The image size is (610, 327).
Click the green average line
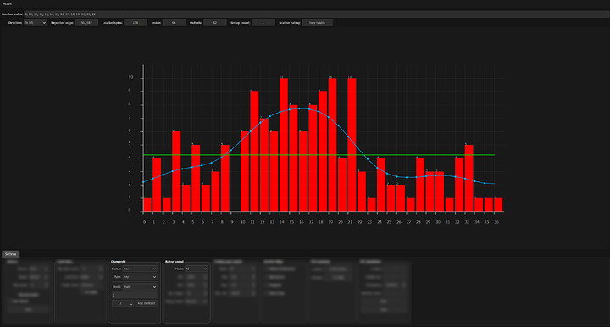pos(319,155)
